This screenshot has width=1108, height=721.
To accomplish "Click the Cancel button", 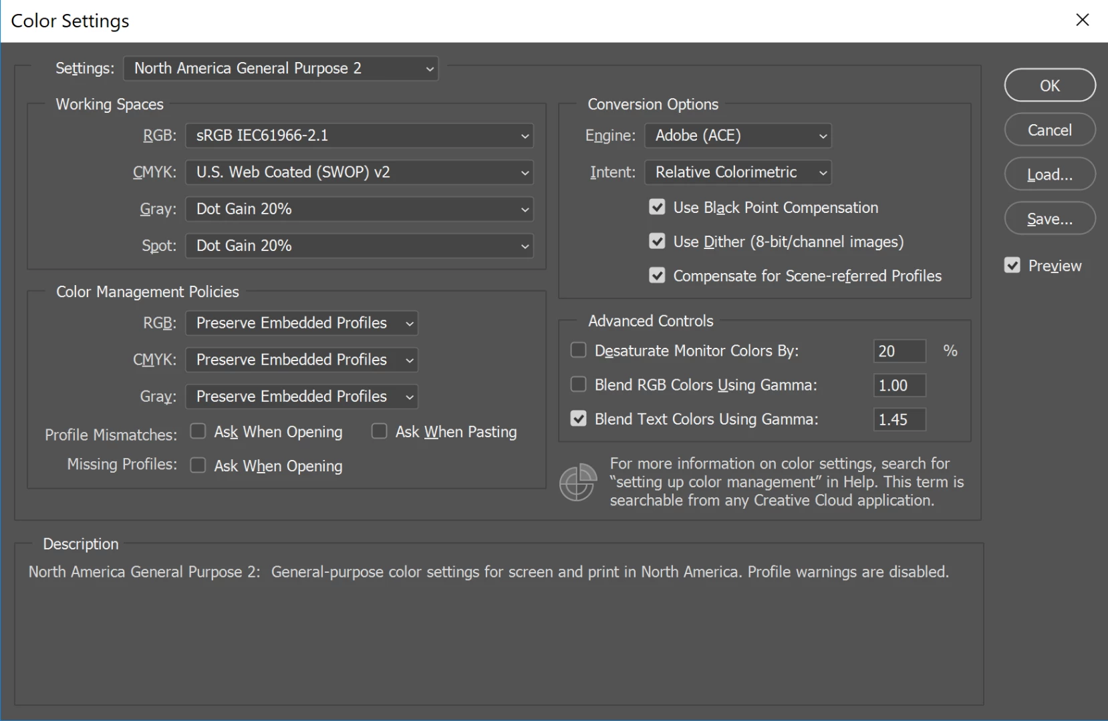I will (1050, 130).
